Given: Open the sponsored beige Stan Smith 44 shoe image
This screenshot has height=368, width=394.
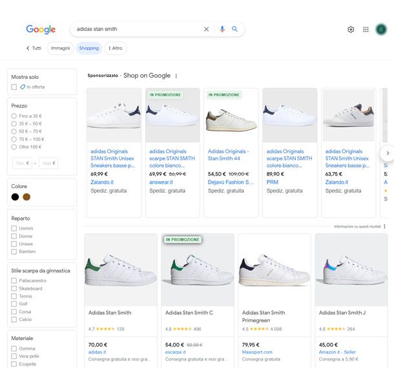Looking at the screenshot, I should (231, 116).
